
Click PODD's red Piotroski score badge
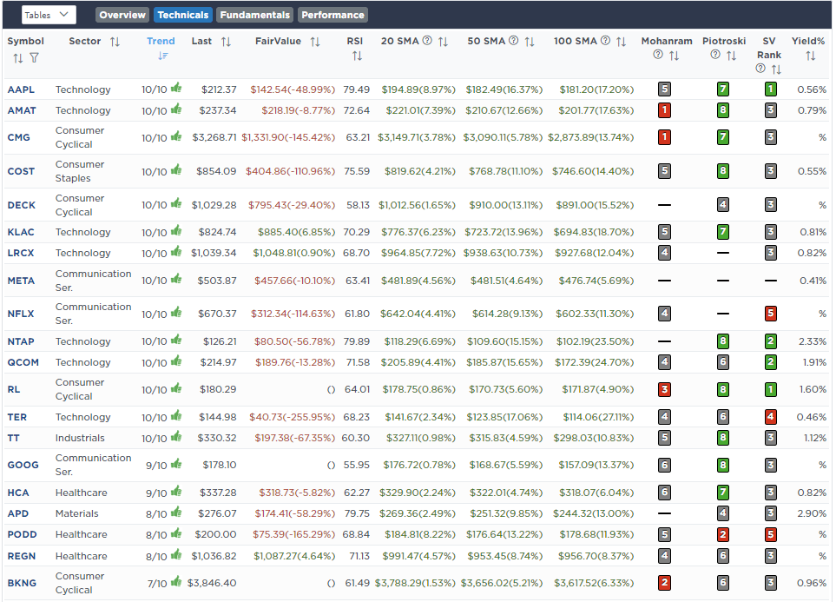click(x=723, y=535)
